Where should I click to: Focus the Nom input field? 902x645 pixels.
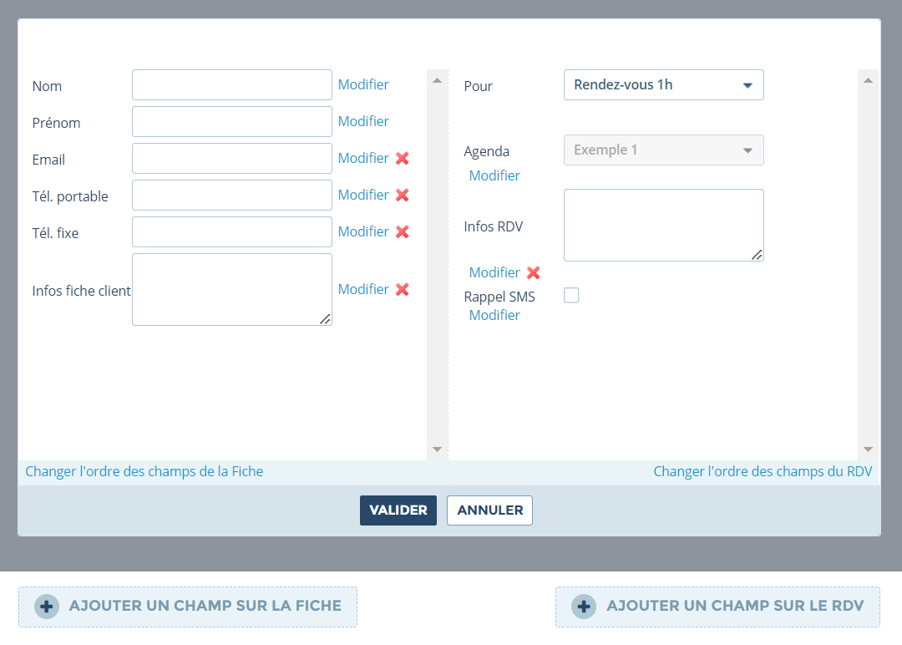click(232, 84)
